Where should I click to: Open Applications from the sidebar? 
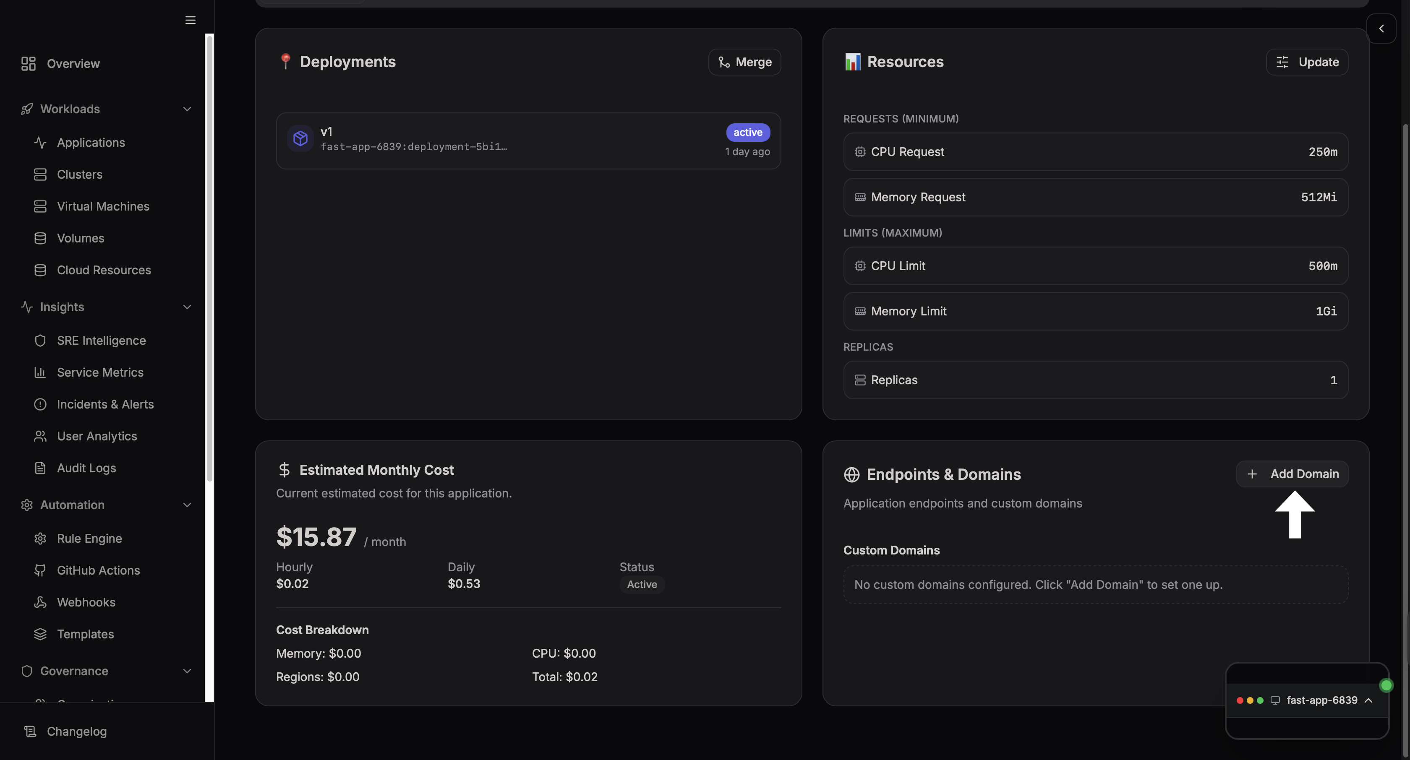point(91,142)
